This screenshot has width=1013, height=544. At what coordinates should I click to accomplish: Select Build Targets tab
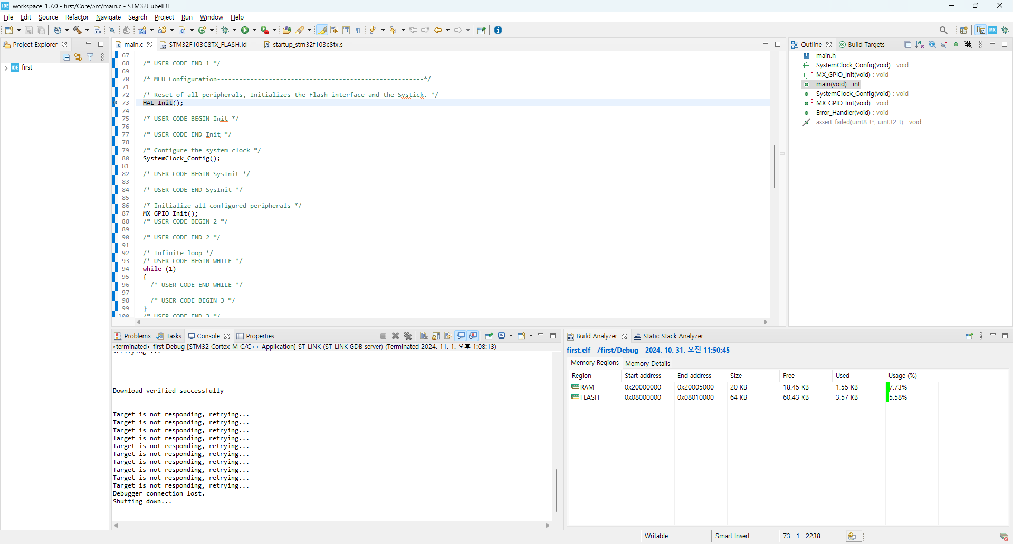click(x=862, y=44)
